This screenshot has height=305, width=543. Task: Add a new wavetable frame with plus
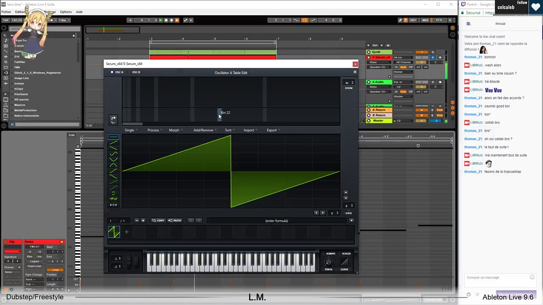pos(126,232)
